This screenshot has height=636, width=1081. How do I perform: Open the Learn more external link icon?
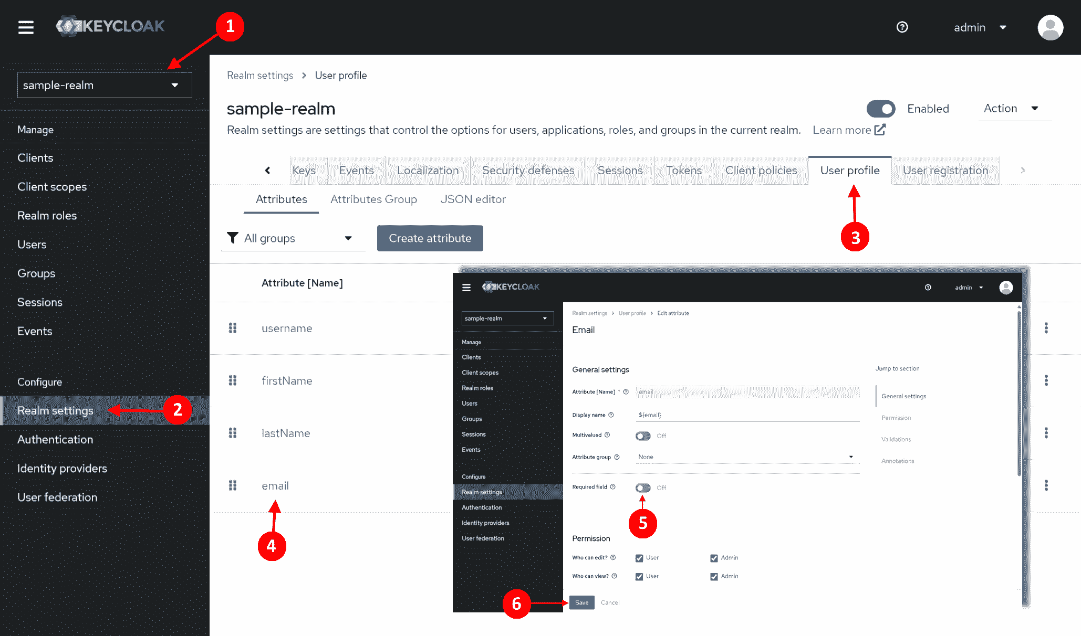click(880, 130)
